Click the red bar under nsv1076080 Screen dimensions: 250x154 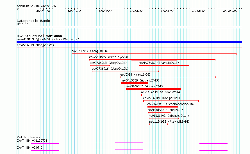[x=164, y=66]
